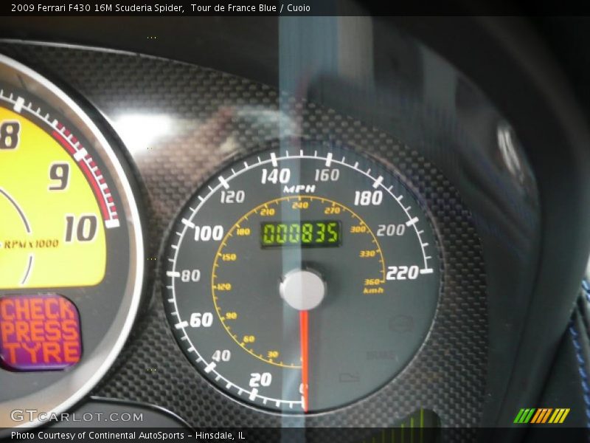
Task: Click the faint battery warning icon in speedometer
Action: click(x=348, y=377)
